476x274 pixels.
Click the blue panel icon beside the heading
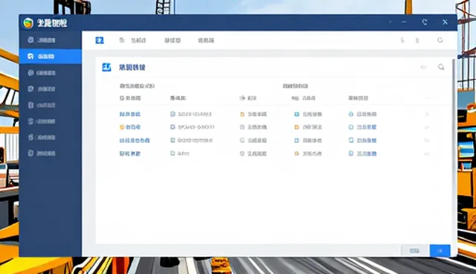pos(106,67)
